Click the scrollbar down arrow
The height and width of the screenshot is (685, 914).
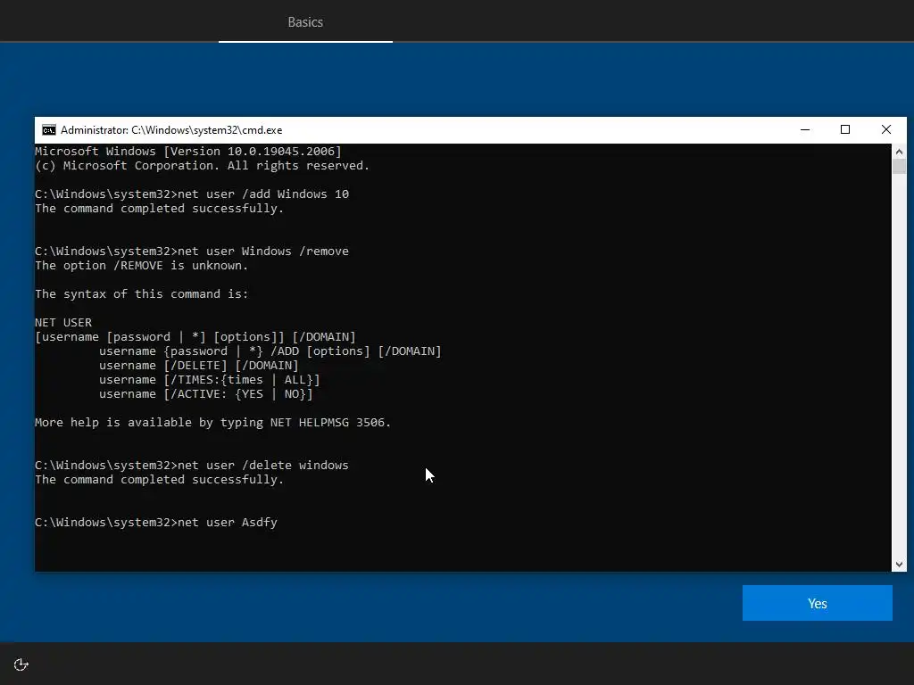[x=899, y=564]
